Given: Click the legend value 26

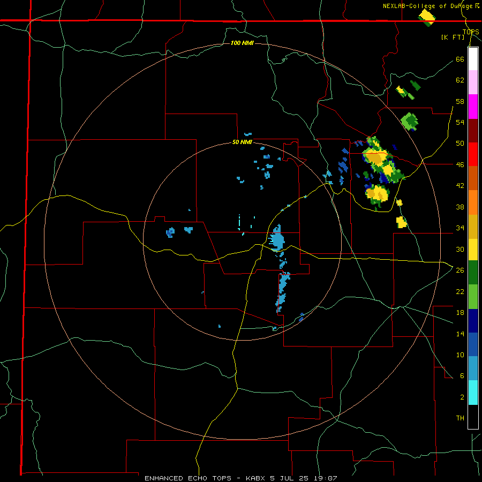Looking at the screenshot, I should (x=460, y=270).
